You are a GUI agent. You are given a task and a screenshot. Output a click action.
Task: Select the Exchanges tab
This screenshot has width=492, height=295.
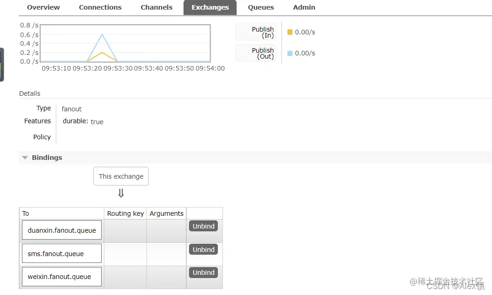tap(210, 7)
